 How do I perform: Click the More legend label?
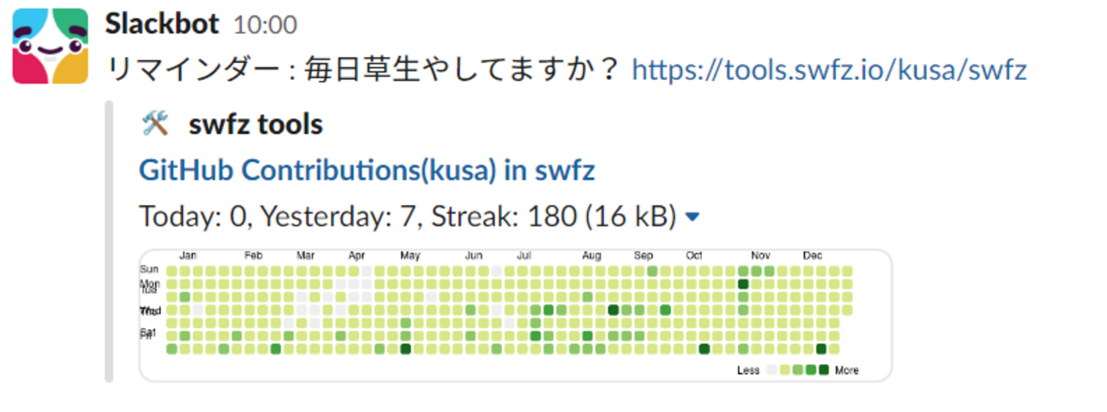coord(846,370)
